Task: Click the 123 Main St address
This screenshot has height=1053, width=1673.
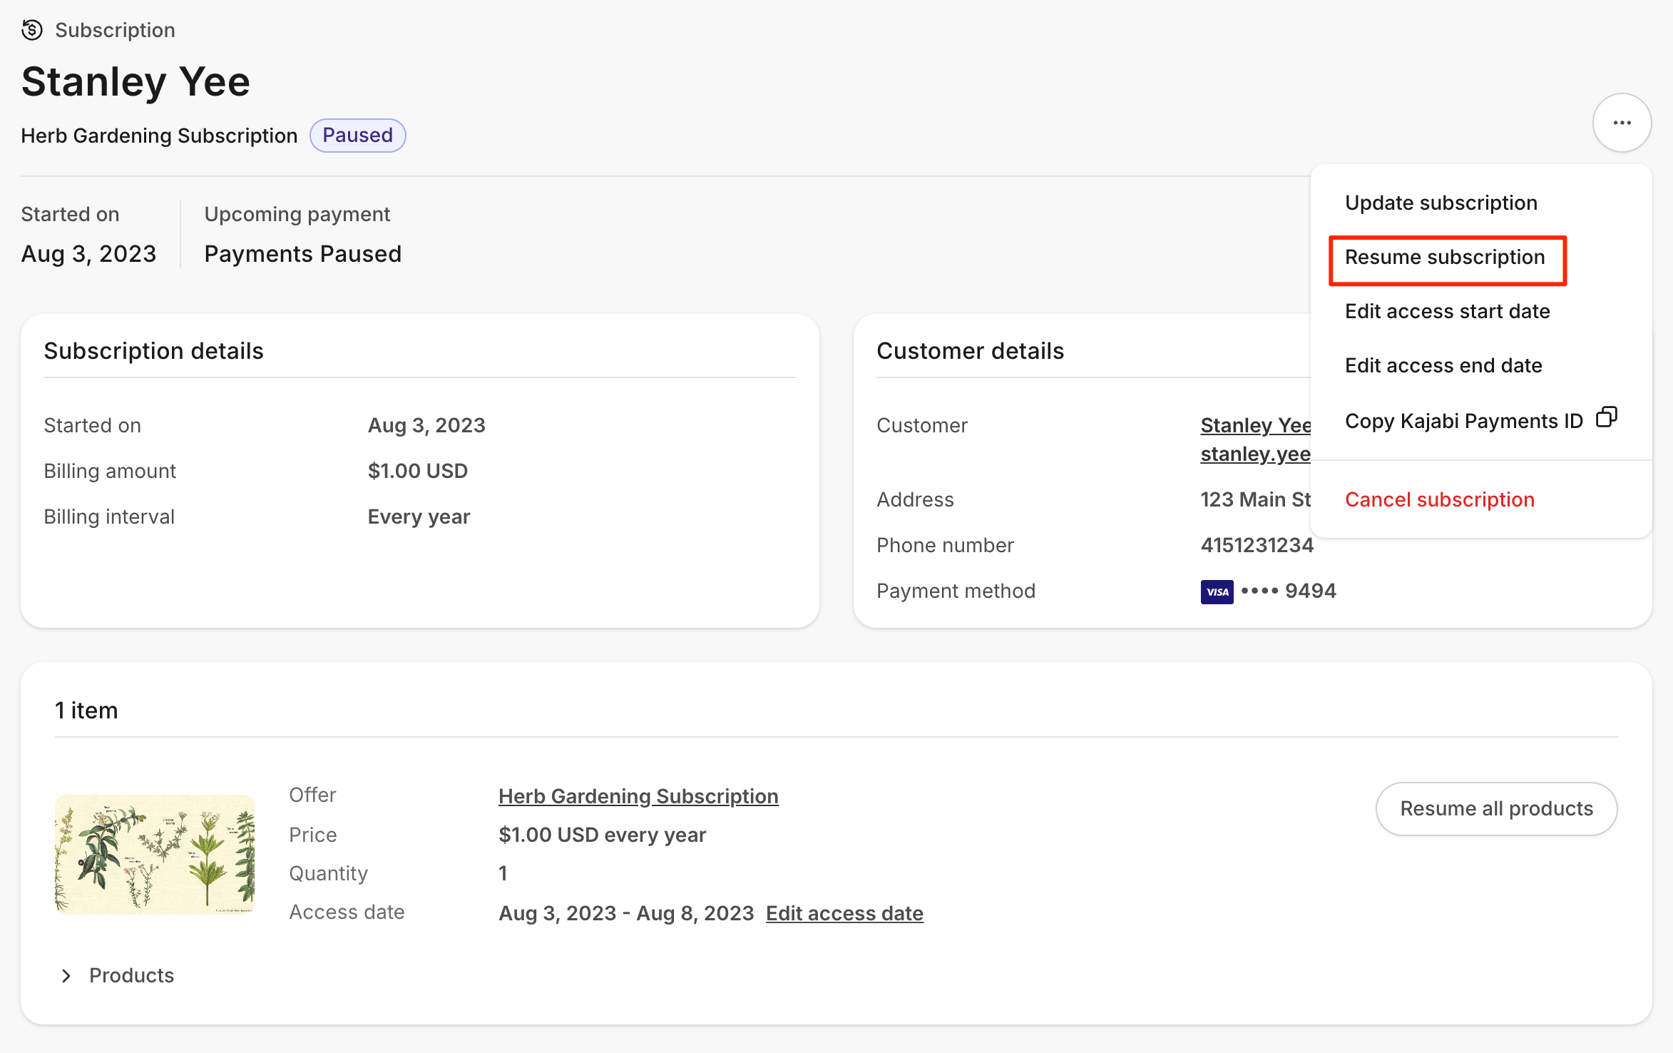Action: tap(1255, 499)
